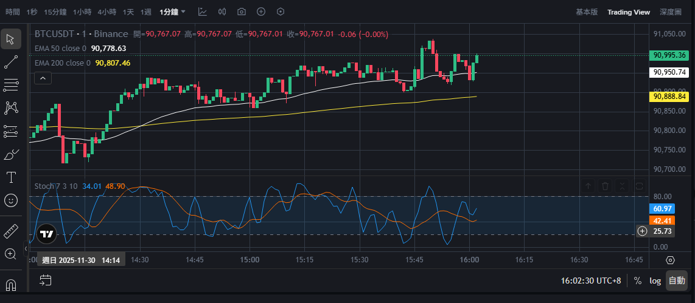This screenshot has height=303, width=695.
Task: Toggle the magnet snap mode
Action: (11, 284)
